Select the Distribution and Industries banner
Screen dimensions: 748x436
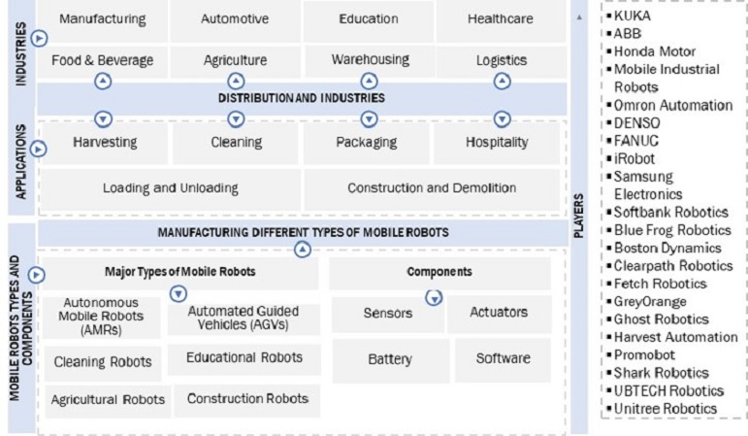301,98
